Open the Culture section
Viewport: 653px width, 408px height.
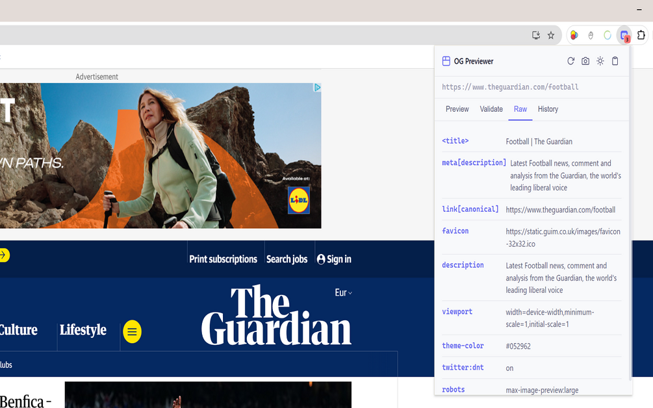point(18,330)
